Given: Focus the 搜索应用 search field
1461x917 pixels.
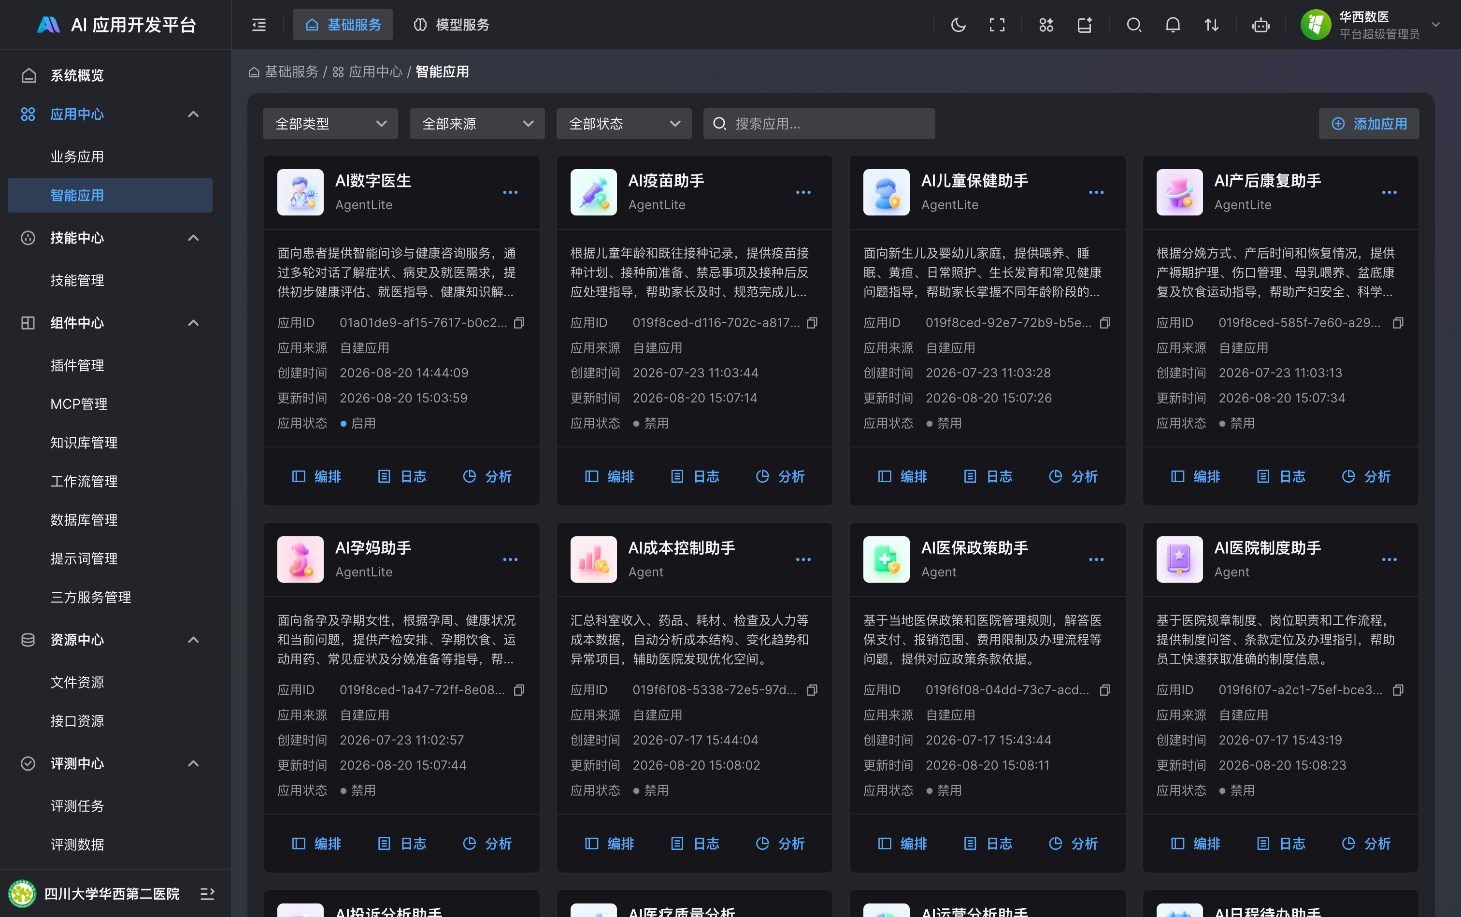Looking at the screenshot, I should pyautogui.click(x=819, y=124).
